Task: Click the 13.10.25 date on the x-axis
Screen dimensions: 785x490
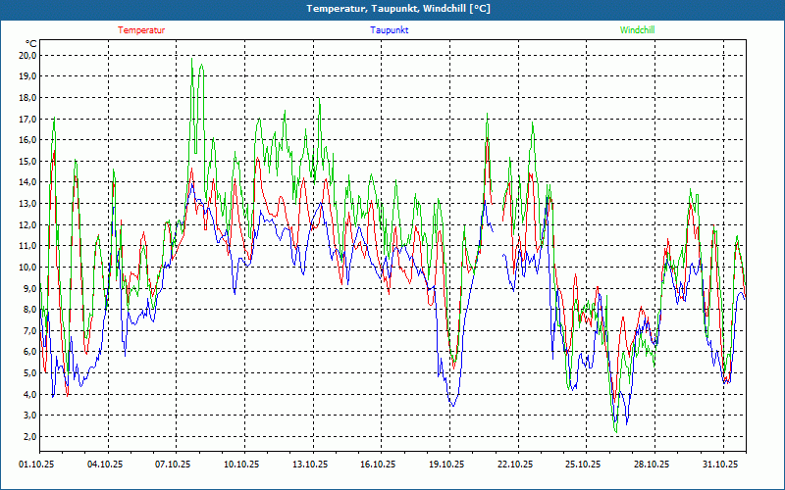Action: 310,465
